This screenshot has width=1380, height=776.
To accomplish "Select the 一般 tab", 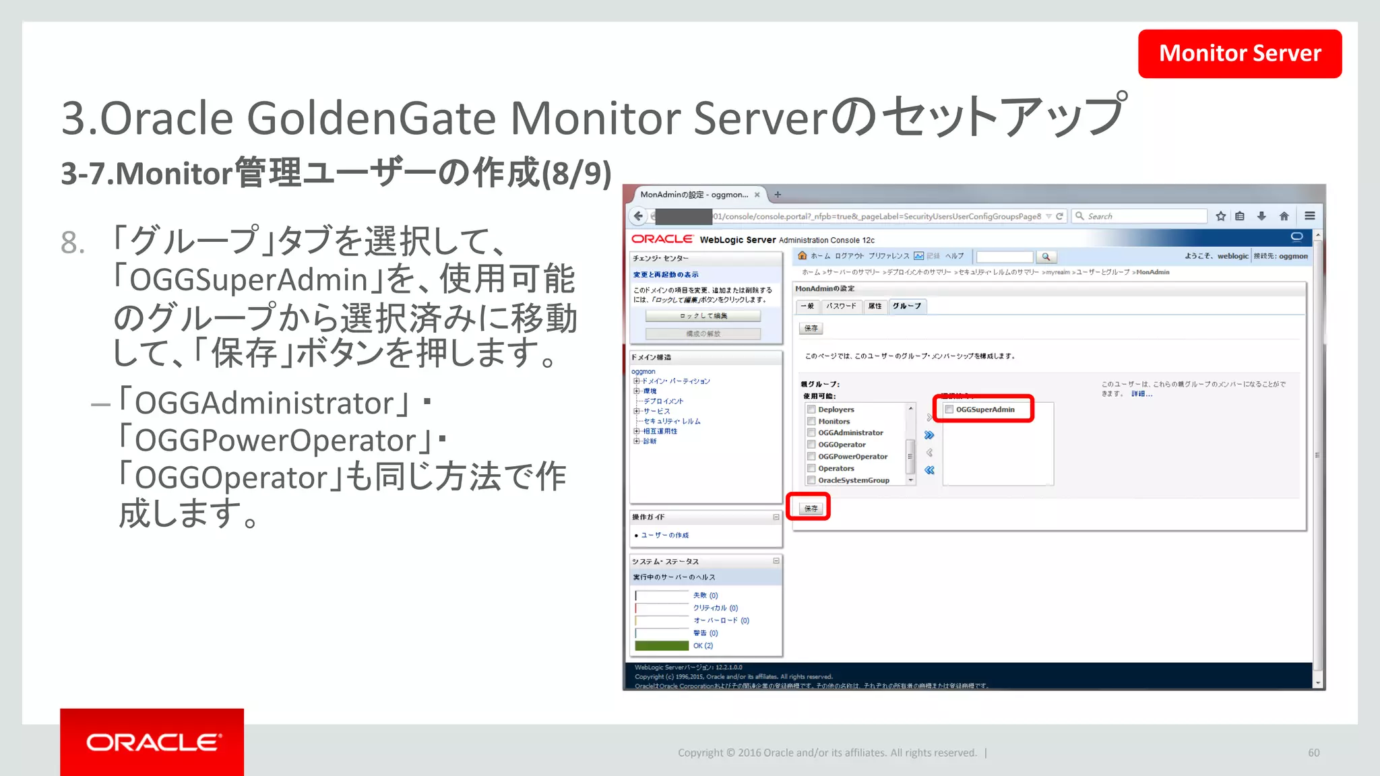I will (807, 306).
